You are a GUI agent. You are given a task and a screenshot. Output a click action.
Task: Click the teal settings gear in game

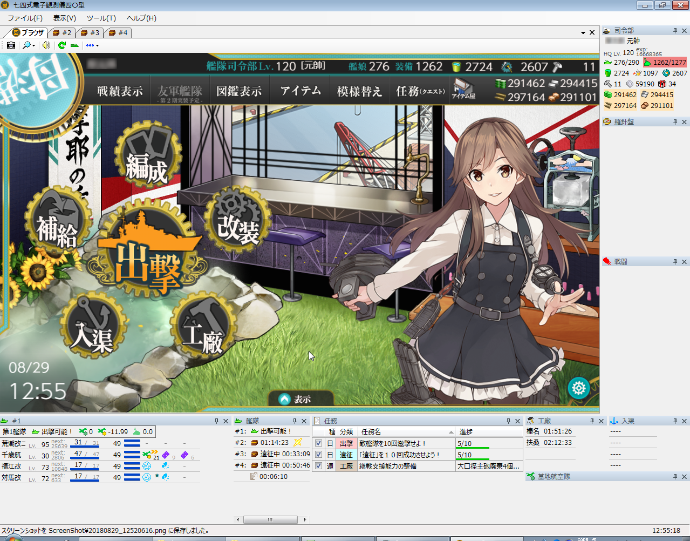[x=579, y=388]
